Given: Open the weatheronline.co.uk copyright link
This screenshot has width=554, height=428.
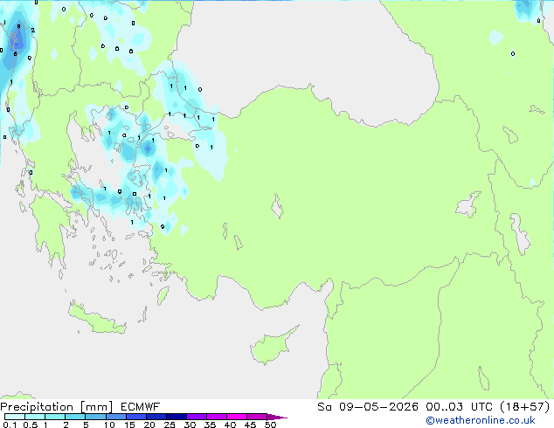Looking at the screenshot, I should click(x=481, y=420).
